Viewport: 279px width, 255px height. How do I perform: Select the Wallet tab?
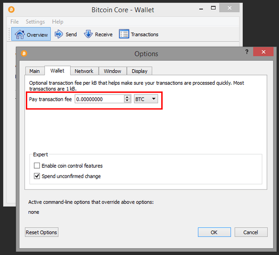tap(57, 71)
